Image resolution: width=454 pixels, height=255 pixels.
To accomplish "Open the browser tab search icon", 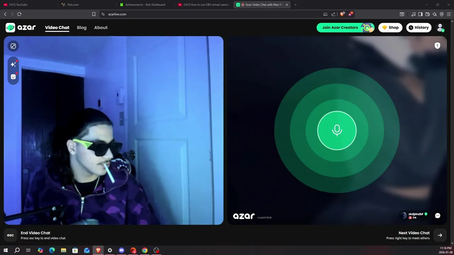I will (x=402, y=14).
